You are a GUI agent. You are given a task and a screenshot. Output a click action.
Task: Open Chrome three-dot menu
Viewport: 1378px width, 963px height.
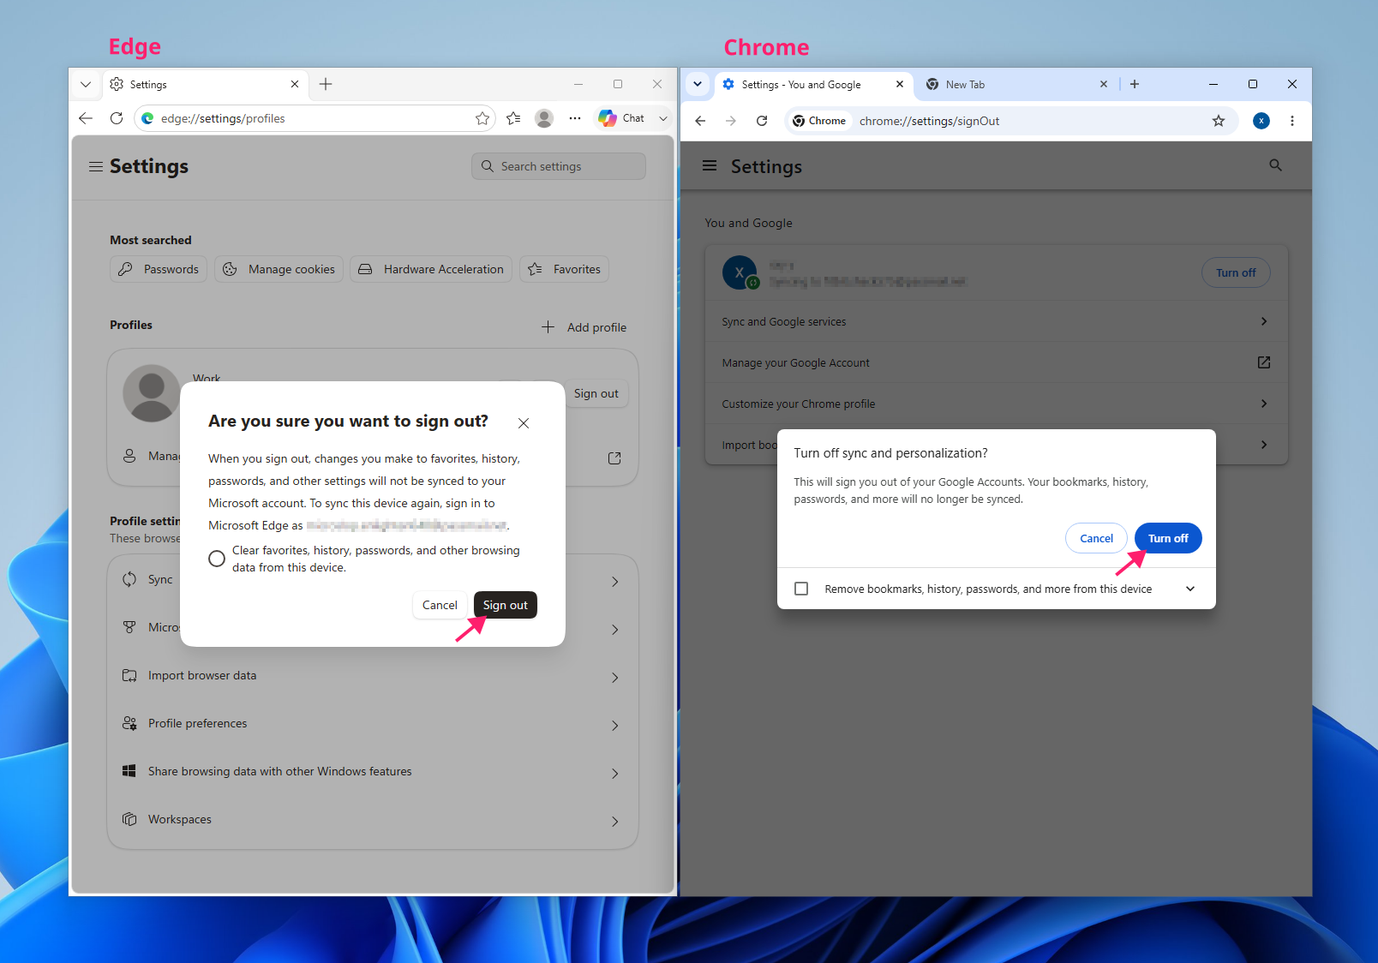coord(1292,121)
